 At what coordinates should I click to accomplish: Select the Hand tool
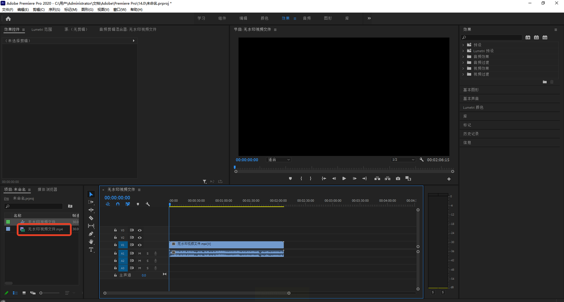[91, 242]
